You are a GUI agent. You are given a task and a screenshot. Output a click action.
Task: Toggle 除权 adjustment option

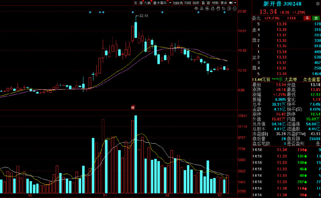[x=196, y=3]
